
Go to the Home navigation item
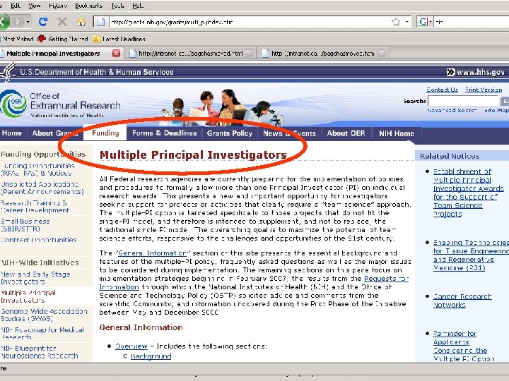(12, 133)
